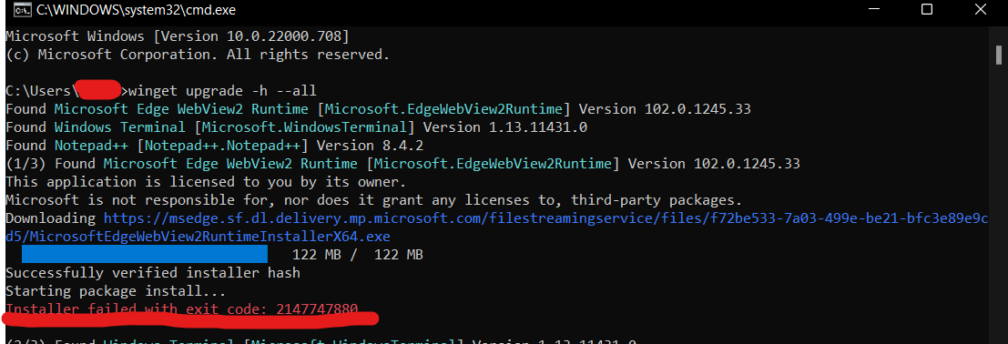Image resolution: width=1008 pixels, height=344 pixels.
Task: Maximize the cmd.exe window
Action: (x=926, y=10)
